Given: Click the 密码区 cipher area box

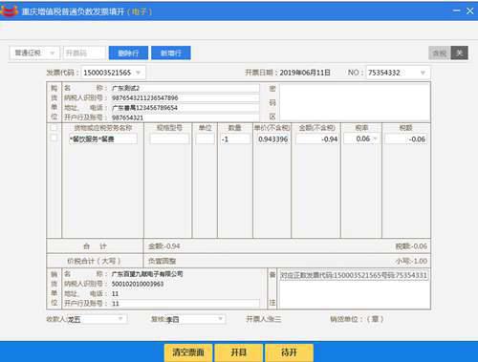Looking at the screenshot, I should coord(355,102).
